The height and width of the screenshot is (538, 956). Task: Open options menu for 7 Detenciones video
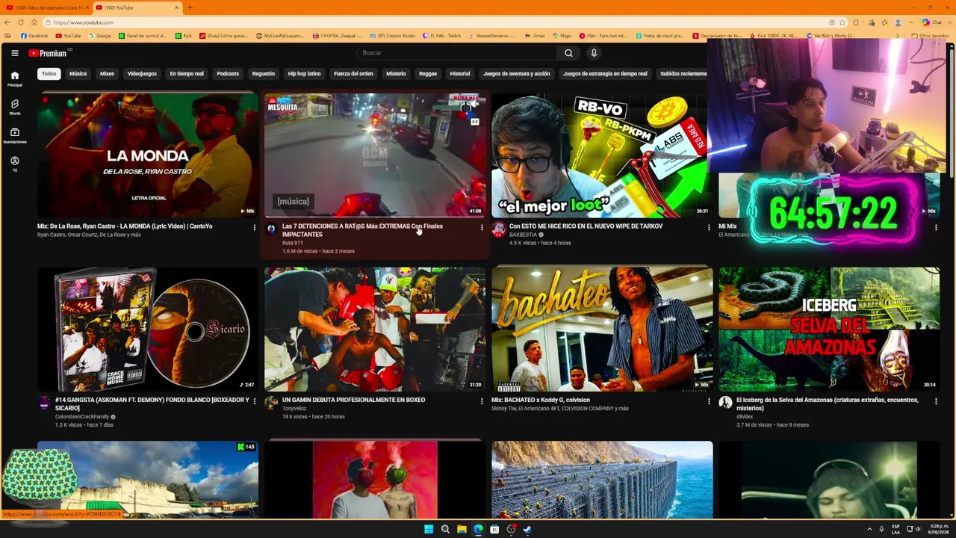point(482,227)
